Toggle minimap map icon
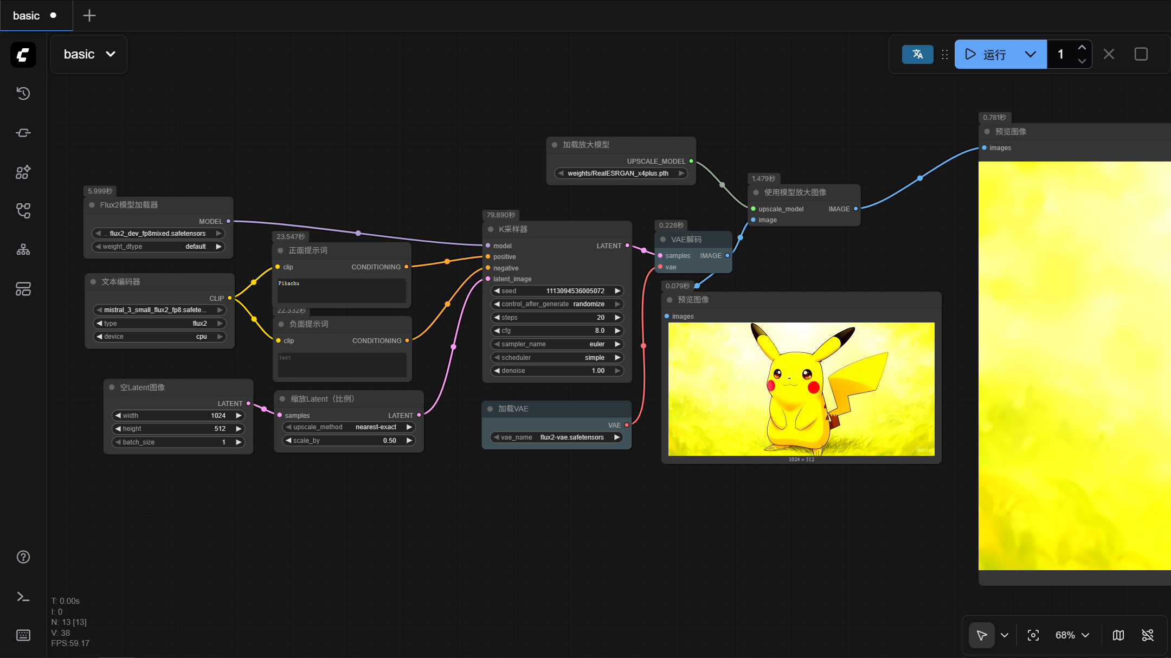Screen dimensions: 1171x658 (x=1118, y=635)
